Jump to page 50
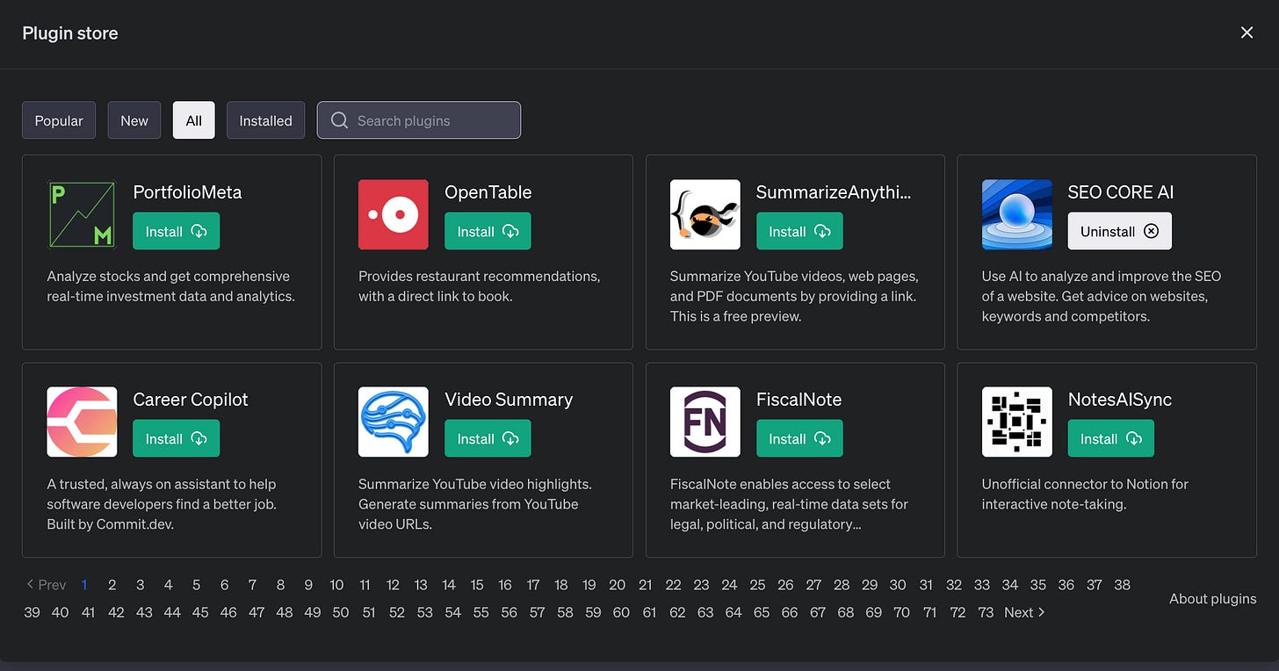Image resolution: width=1279 pixels, height=671 pixels. (x=341, y=612)
